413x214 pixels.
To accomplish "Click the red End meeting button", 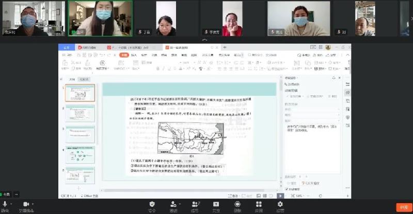I will pyautogui.click(x=404, y=207).
